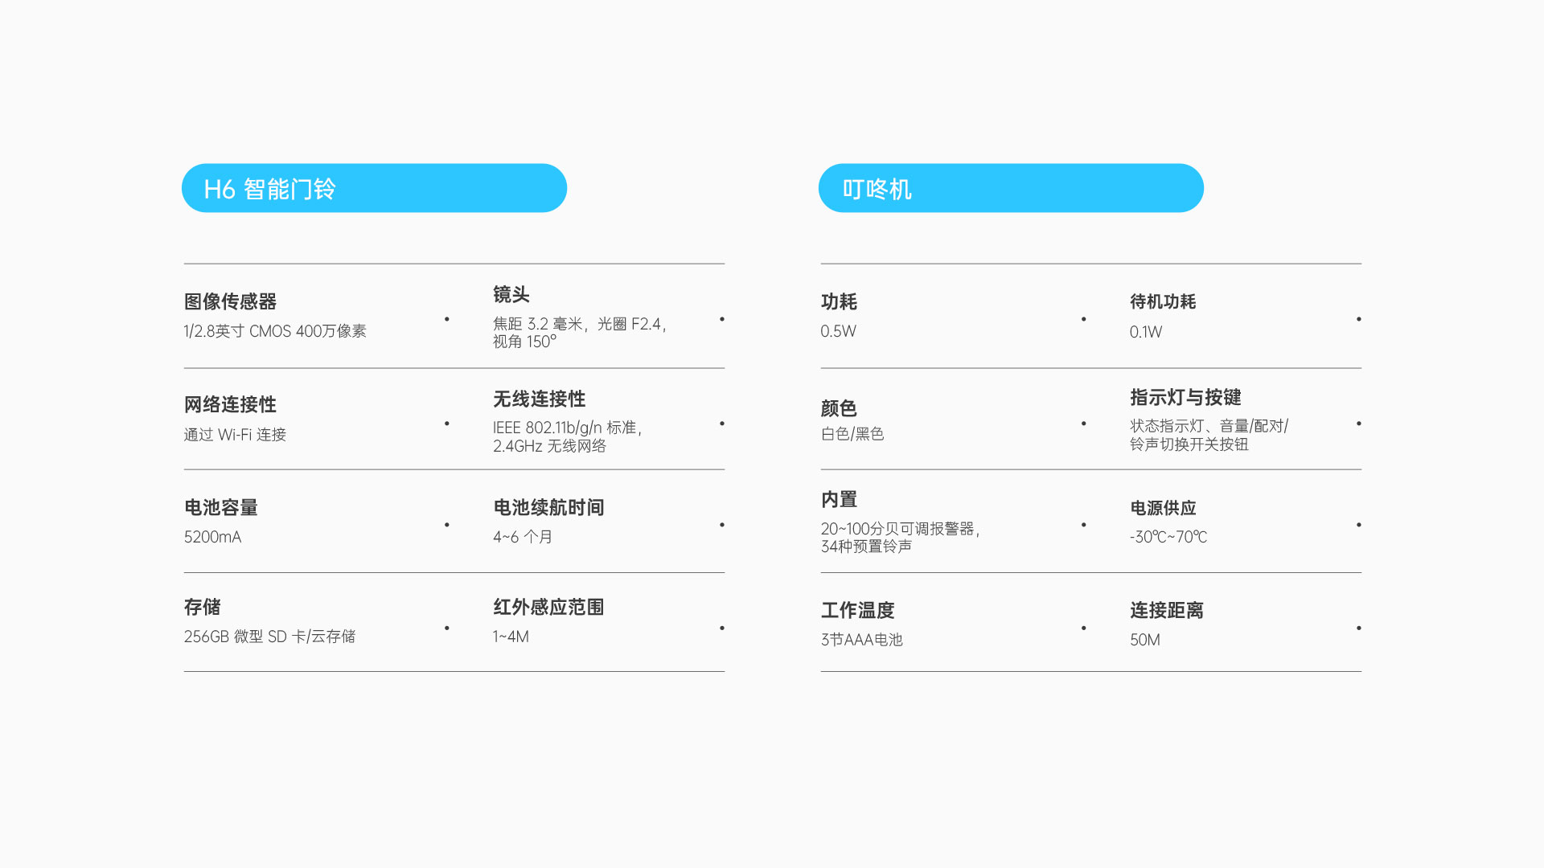Select the 电池续航时间 heading

[548, 507]
